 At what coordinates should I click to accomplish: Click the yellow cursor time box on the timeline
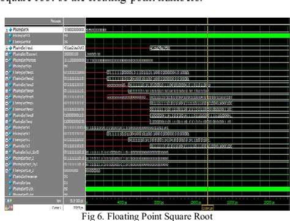[207, 208]
